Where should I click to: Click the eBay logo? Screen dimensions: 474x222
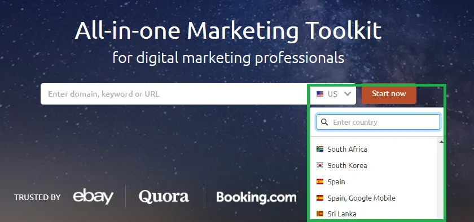(x=93, y=196)
